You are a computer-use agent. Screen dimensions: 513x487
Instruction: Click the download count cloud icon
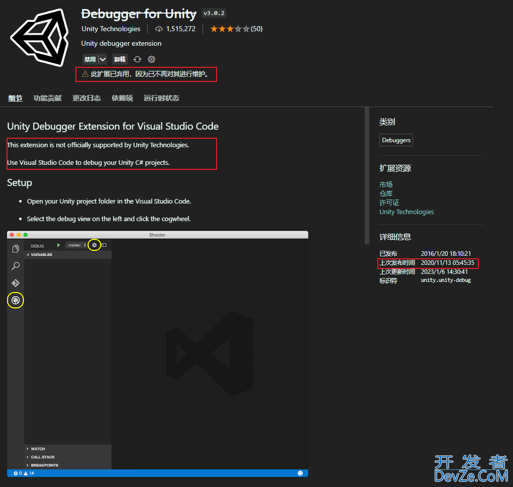tap(159, 29)
